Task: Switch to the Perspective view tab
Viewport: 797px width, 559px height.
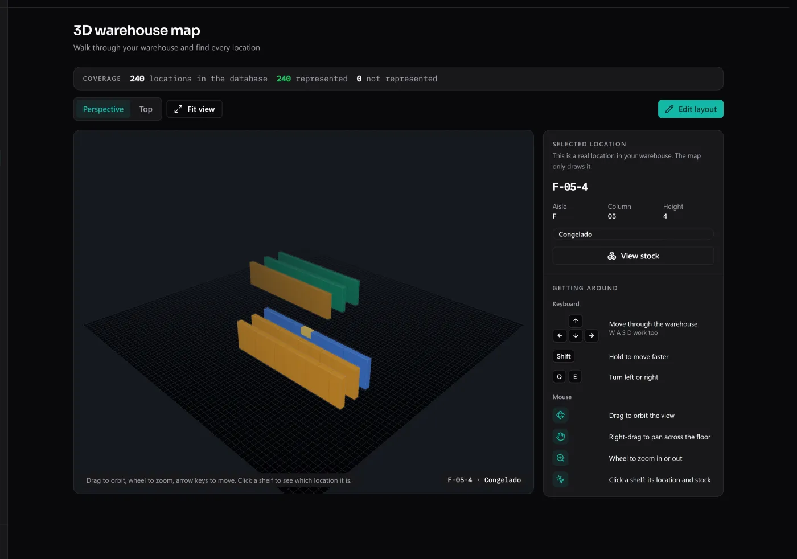Action: (x=103, y=109)
